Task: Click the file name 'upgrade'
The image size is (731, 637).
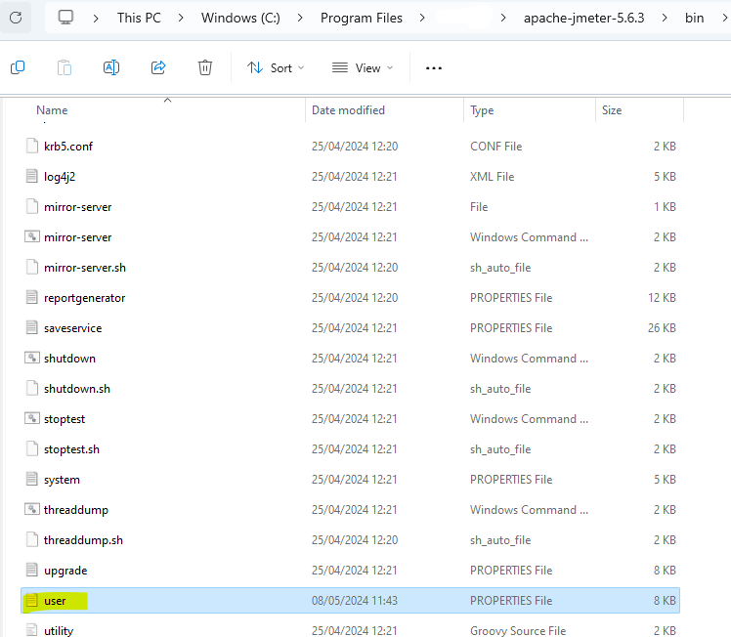Action: [x=65, y=571]
